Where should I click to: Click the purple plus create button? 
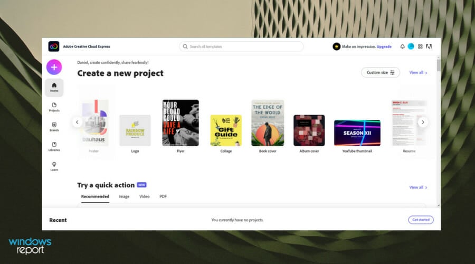coord(54,67)
